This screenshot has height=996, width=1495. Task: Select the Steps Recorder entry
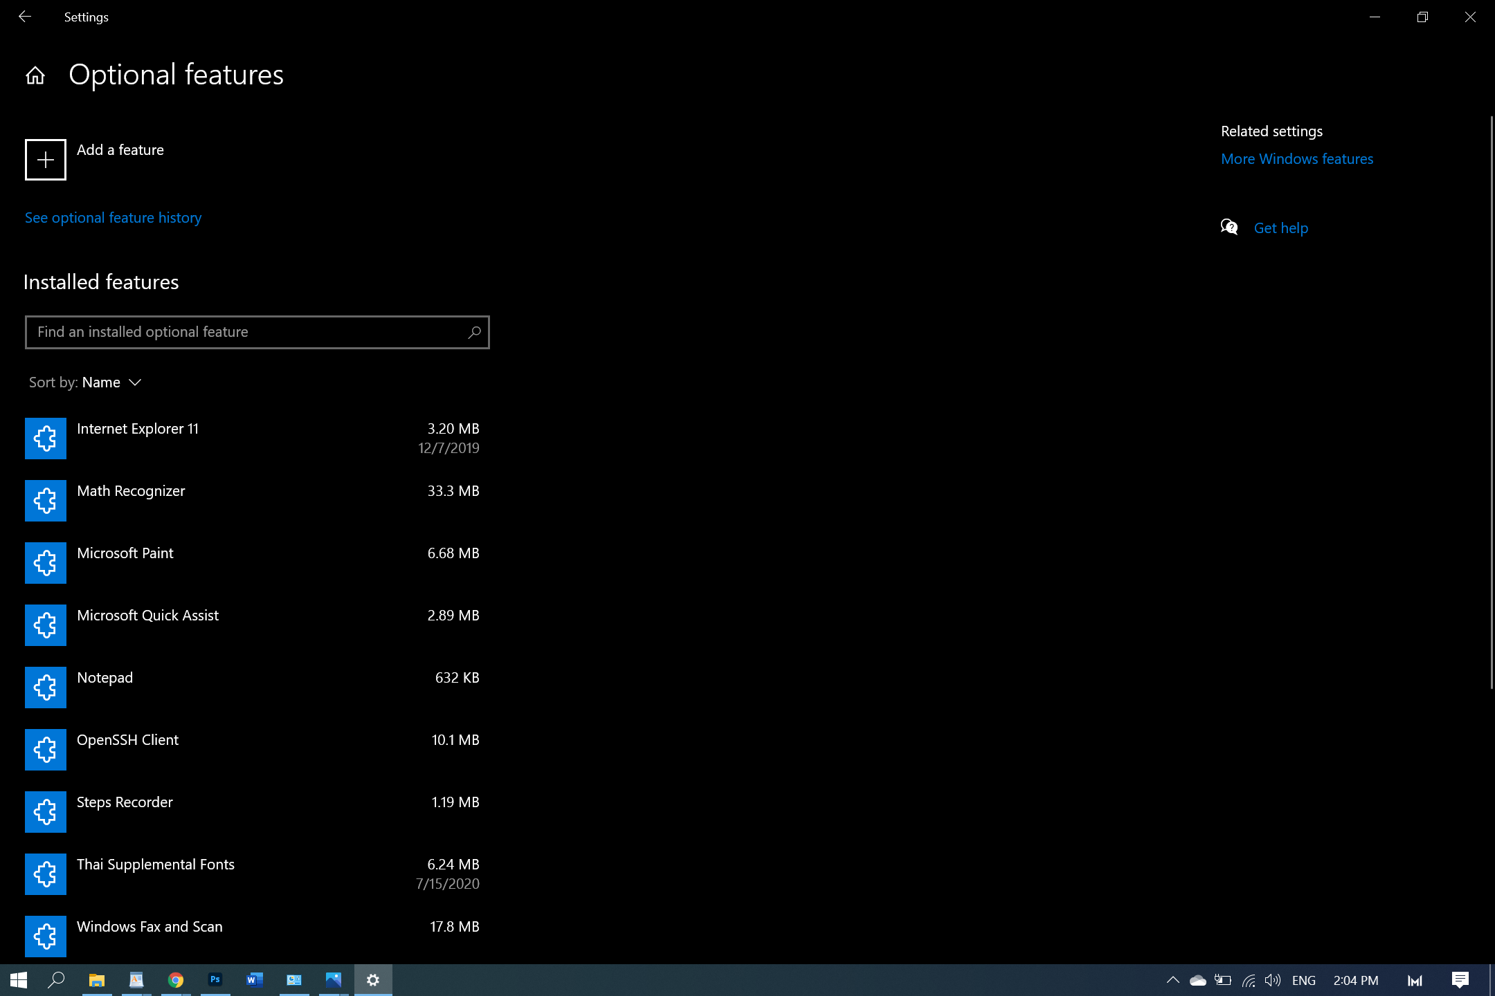pos(257,812)
